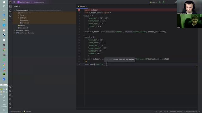The height and width of the screenshot is (113, 202).
Task: Click pythonProject5 breadcrumb in status bar
Action: tap(15, 111)
